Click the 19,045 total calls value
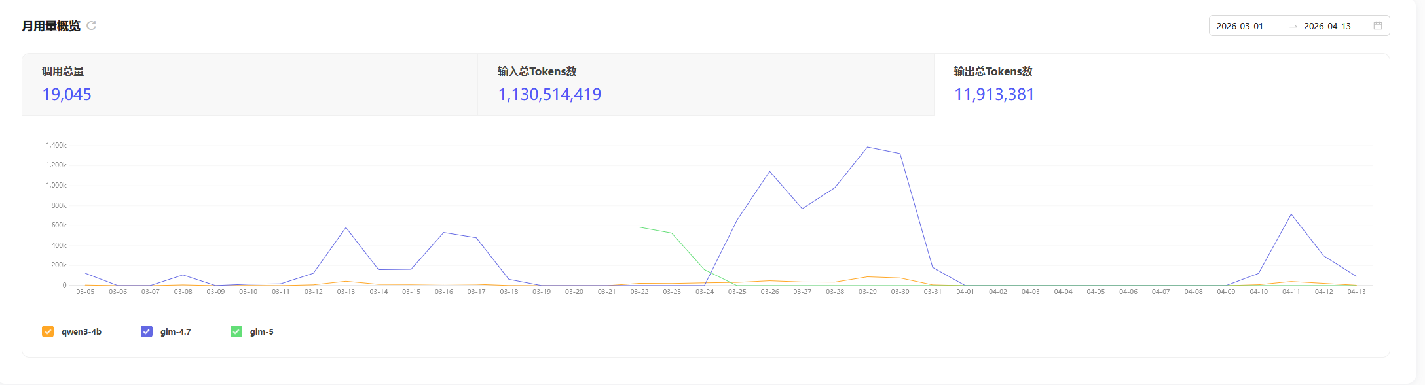The width and height of the screenshot is (1425, 385). tap(67, 95)
